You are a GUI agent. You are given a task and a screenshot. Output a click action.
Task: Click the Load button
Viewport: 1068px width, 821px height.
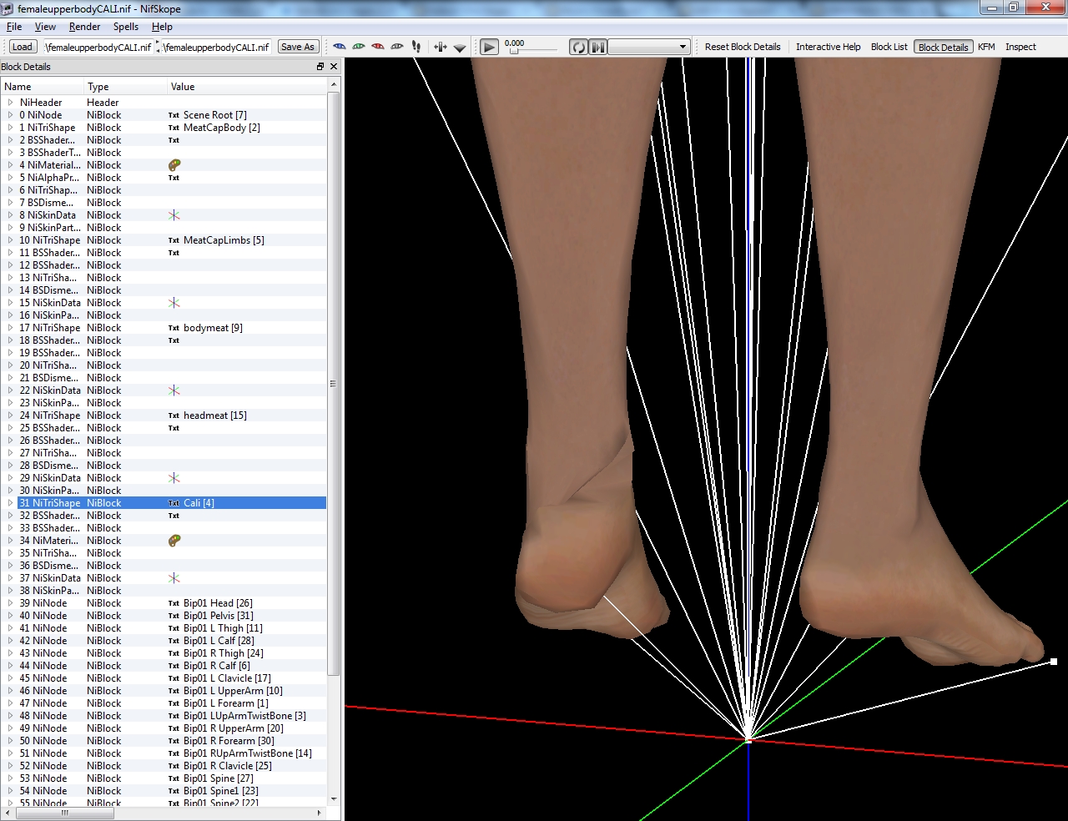tap(23, 47)
